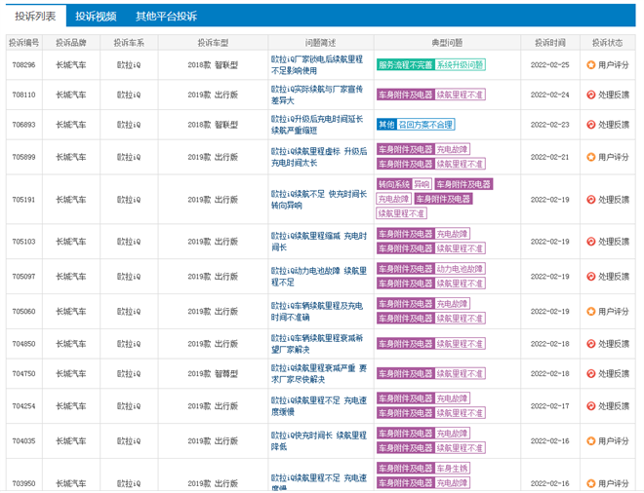Click the 投诉编号 column header
This screenshot has height=493, width=644.
pos(24,43)
